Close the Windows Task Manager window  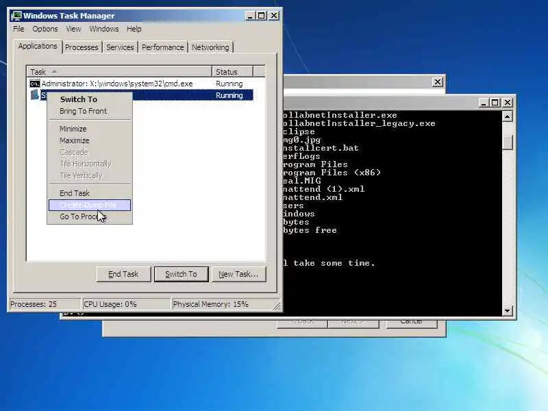point(274,16)
